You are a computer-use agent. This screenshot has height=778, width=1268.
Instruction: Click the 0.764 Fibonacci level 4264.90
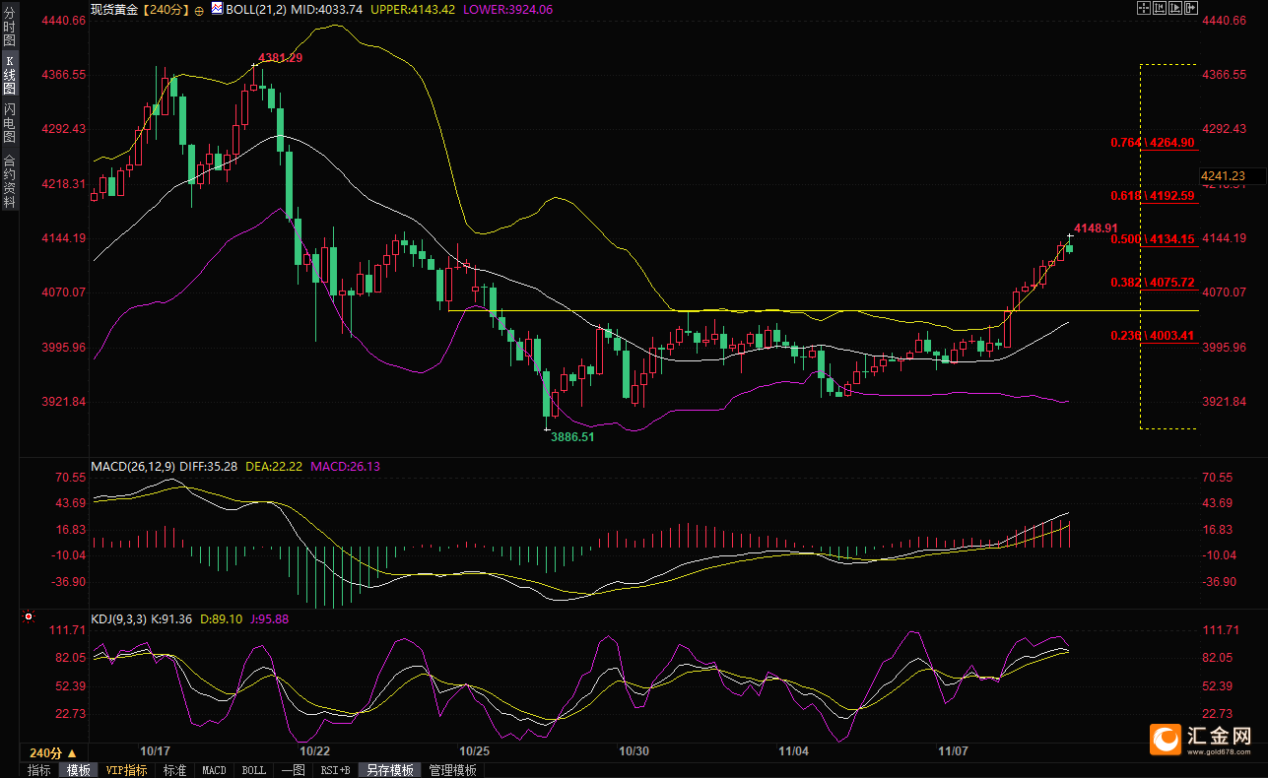[x=1152, y=143]
